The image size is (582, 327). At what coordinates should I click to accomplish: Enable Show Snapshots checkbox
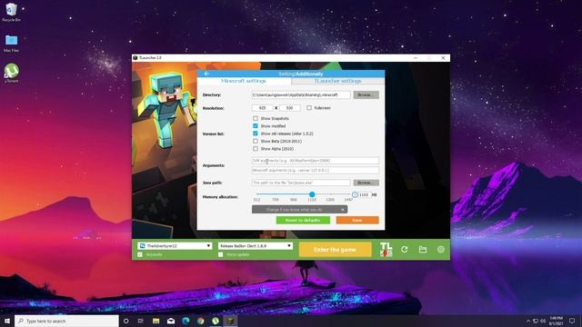[256, 118]
